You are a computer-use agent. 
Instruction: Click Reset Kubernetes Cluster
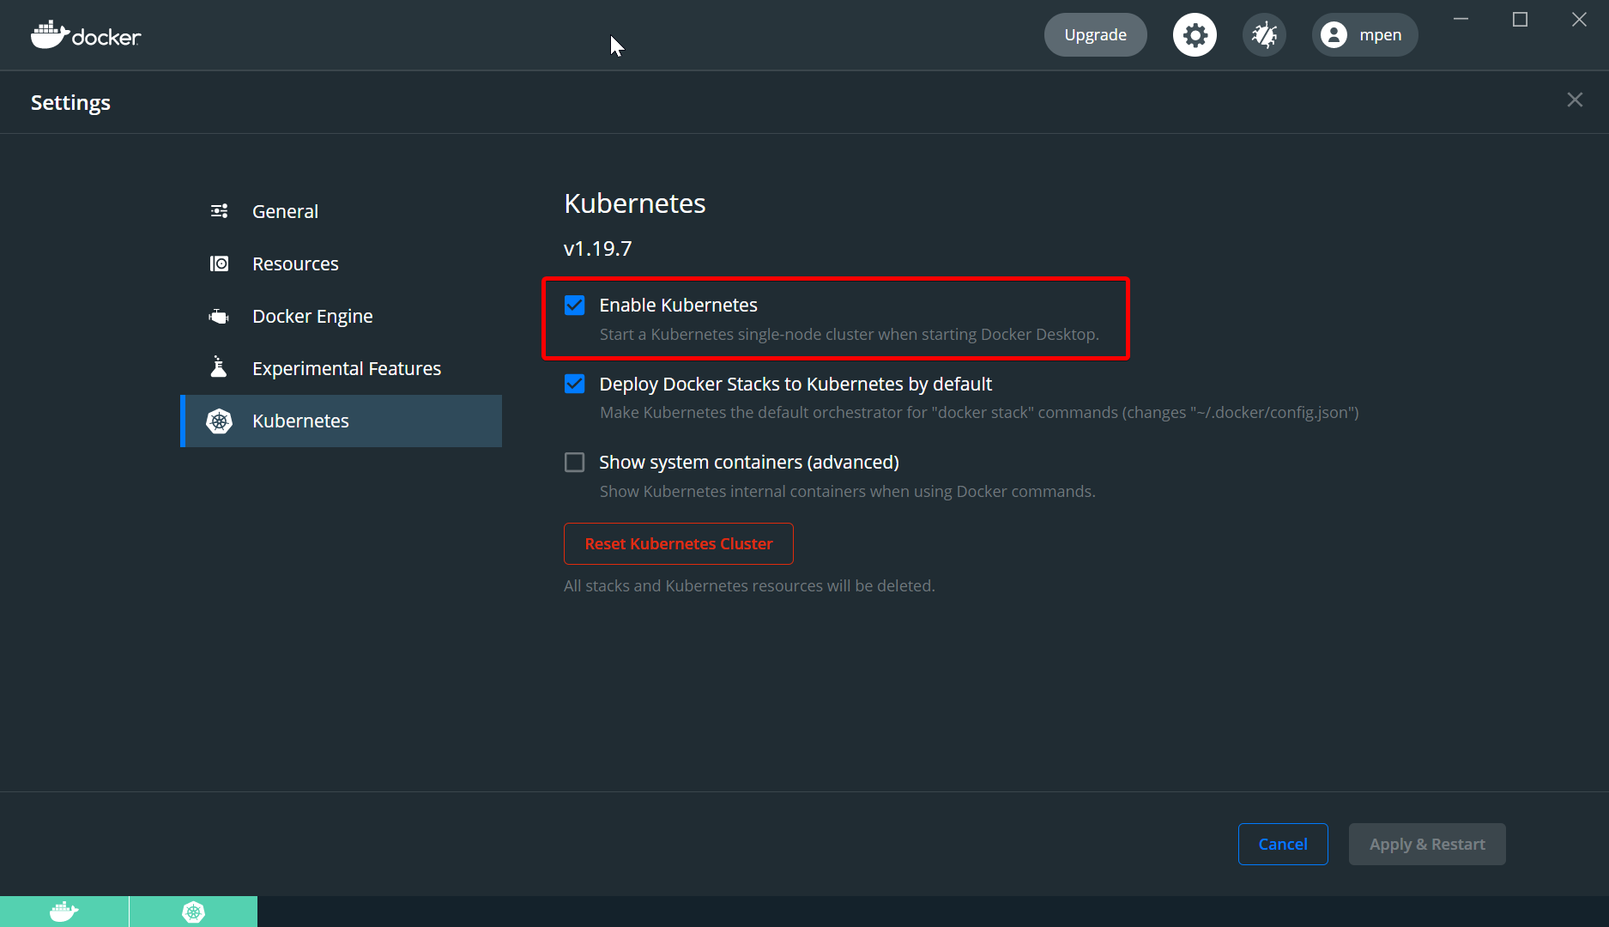tap(679, 543)
